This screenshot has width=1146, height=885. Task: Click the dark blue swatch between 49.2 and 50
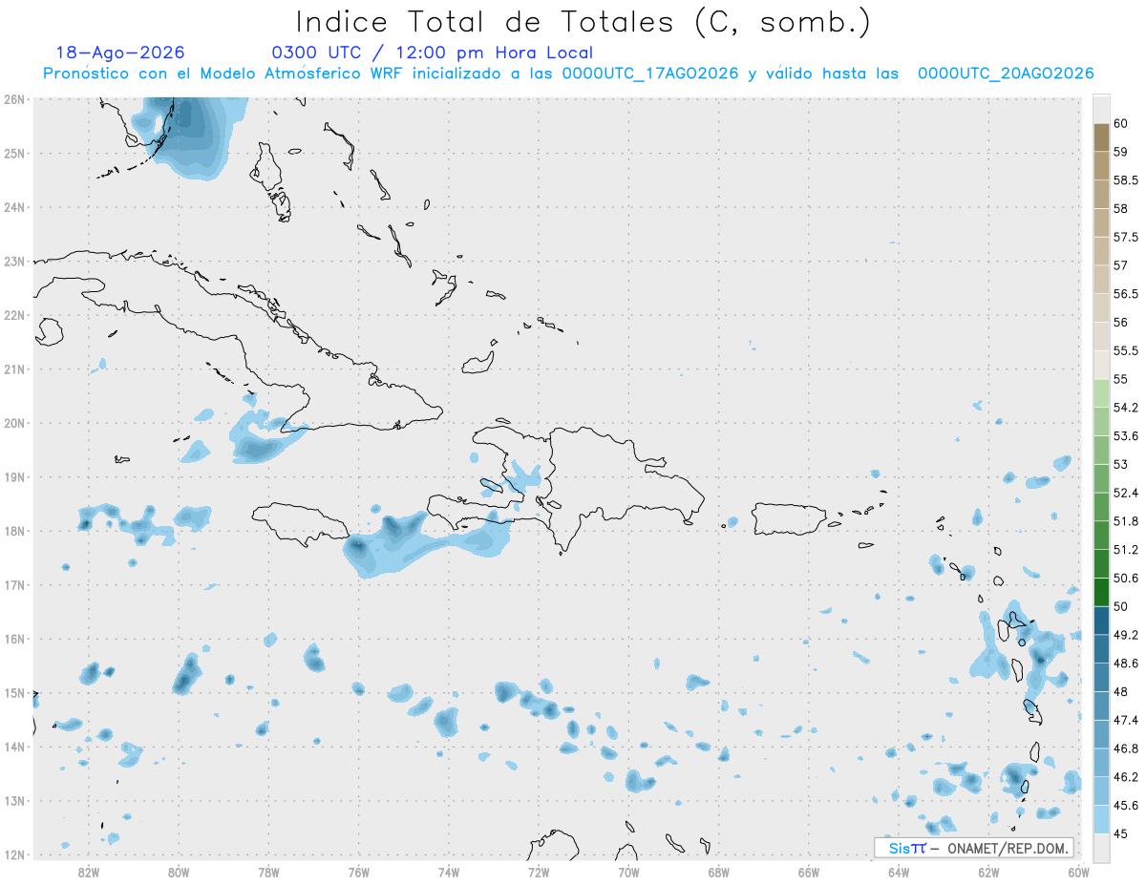[x=1101, y=621]
